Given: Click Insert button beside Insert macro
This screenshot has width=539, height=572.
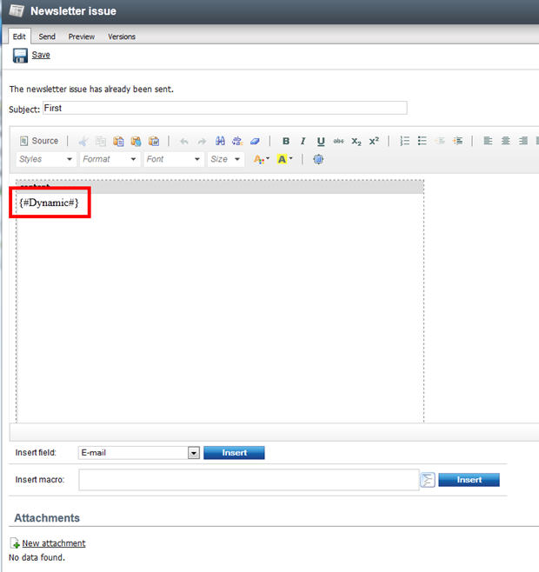Looking at the screenshot, I should click(469, 480).
